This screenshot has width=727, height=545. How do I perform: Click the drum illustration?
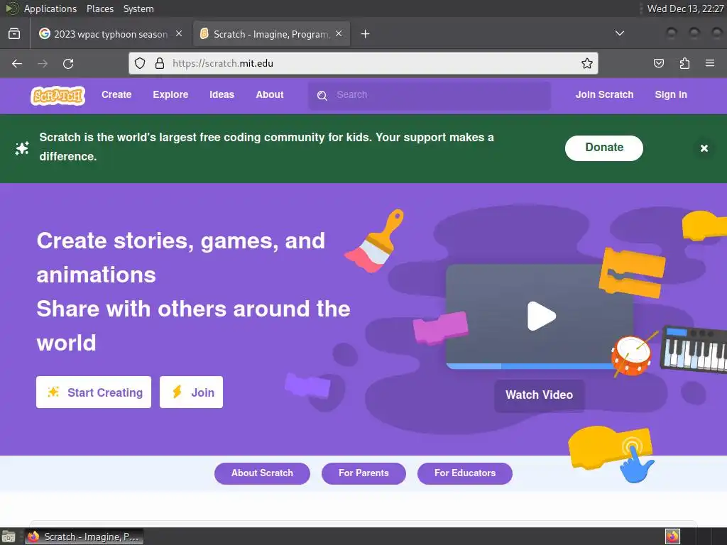[x=631, y=355]
